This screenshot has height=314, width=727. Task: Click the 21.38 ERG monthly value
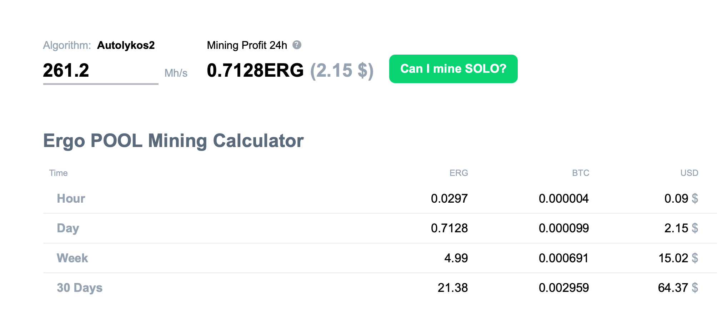[452, 288]
